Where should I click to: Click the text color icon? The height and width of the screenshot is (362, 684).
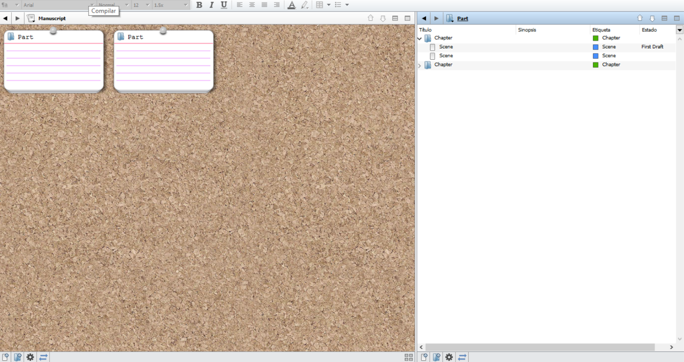tap(292, 5)
